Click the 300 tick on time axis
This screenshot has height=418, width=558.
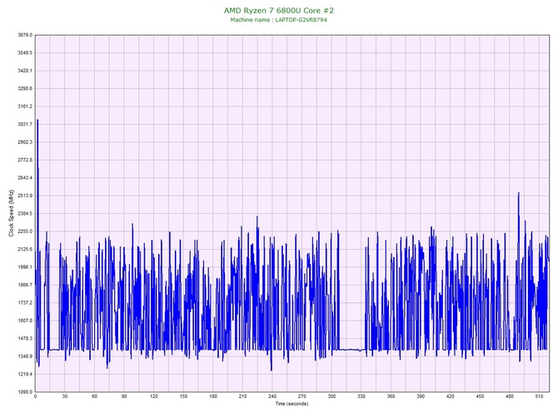point(331,396)
